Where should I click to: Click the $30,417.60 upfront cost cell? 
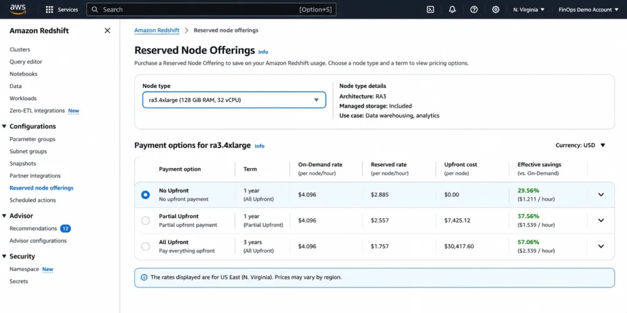click(459, 246)
